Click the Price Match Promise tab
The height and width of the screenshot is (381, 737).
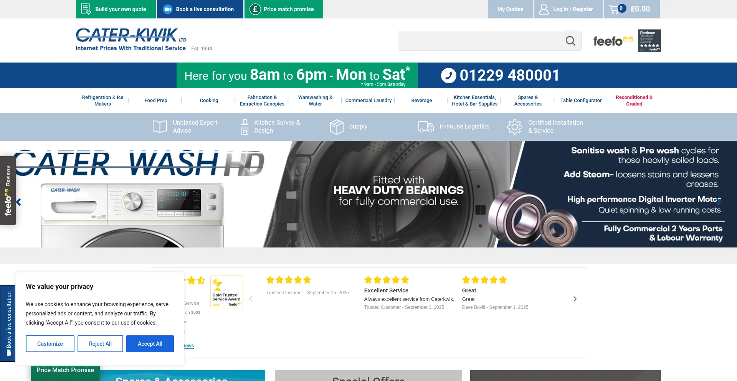pyautogui.click(x=65, y=372)
